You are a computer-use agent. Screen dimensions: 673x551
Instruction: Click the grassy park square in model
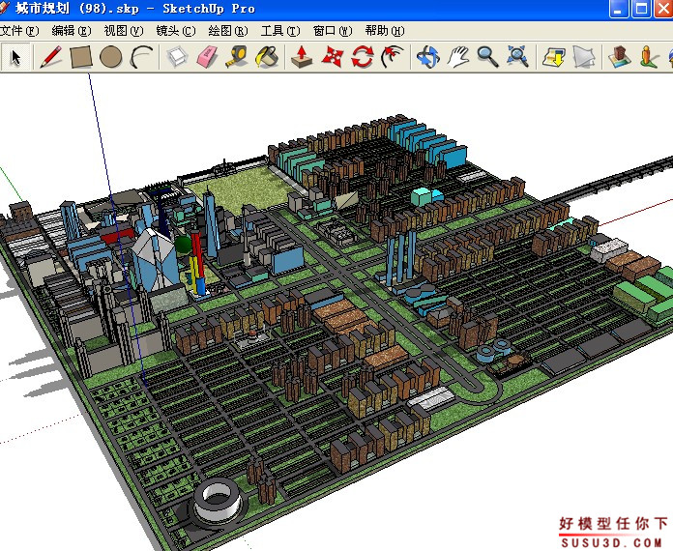tap(241, 188)
